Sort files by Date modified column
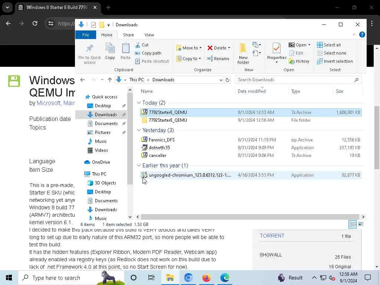This screenshot has height=285, width=380. point(252,91)
